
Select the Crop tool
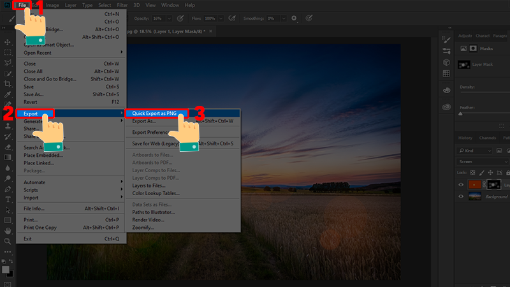(8, 84)
